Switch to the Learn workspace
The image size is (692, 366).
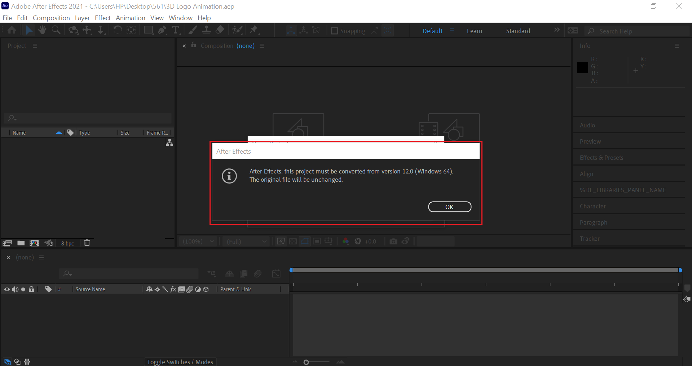click(x=475, y=31)
